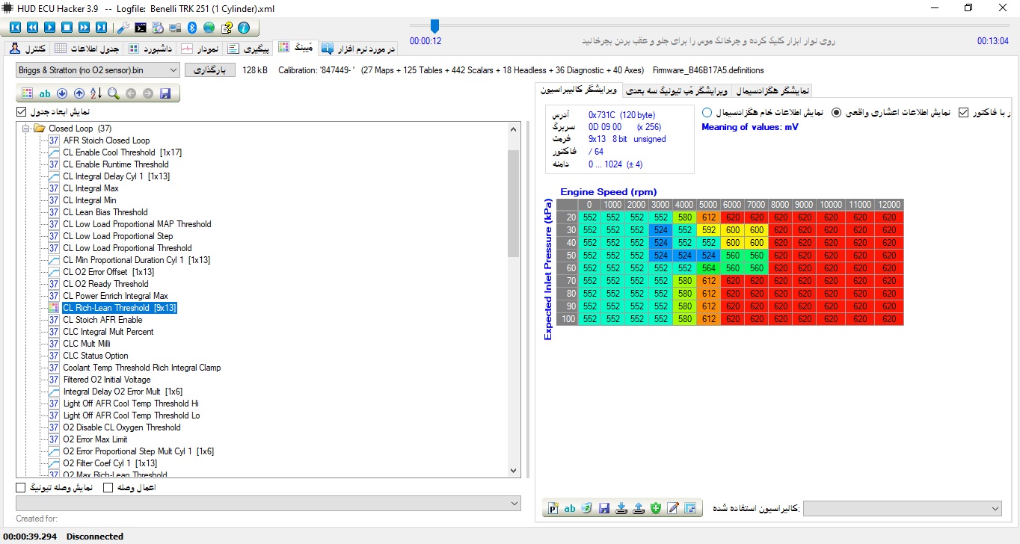Click the address value 0x731C
The height and width of the screenshot is (544, 1020).
click(601, 115)
